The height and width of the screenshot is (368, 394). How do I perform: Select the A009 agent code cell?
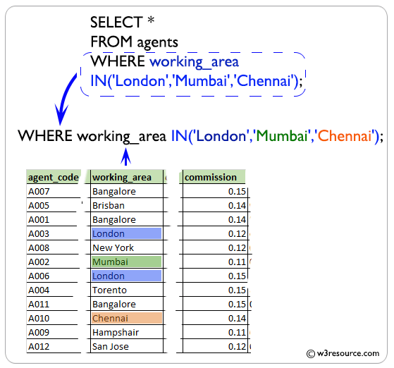pos(54,332)
